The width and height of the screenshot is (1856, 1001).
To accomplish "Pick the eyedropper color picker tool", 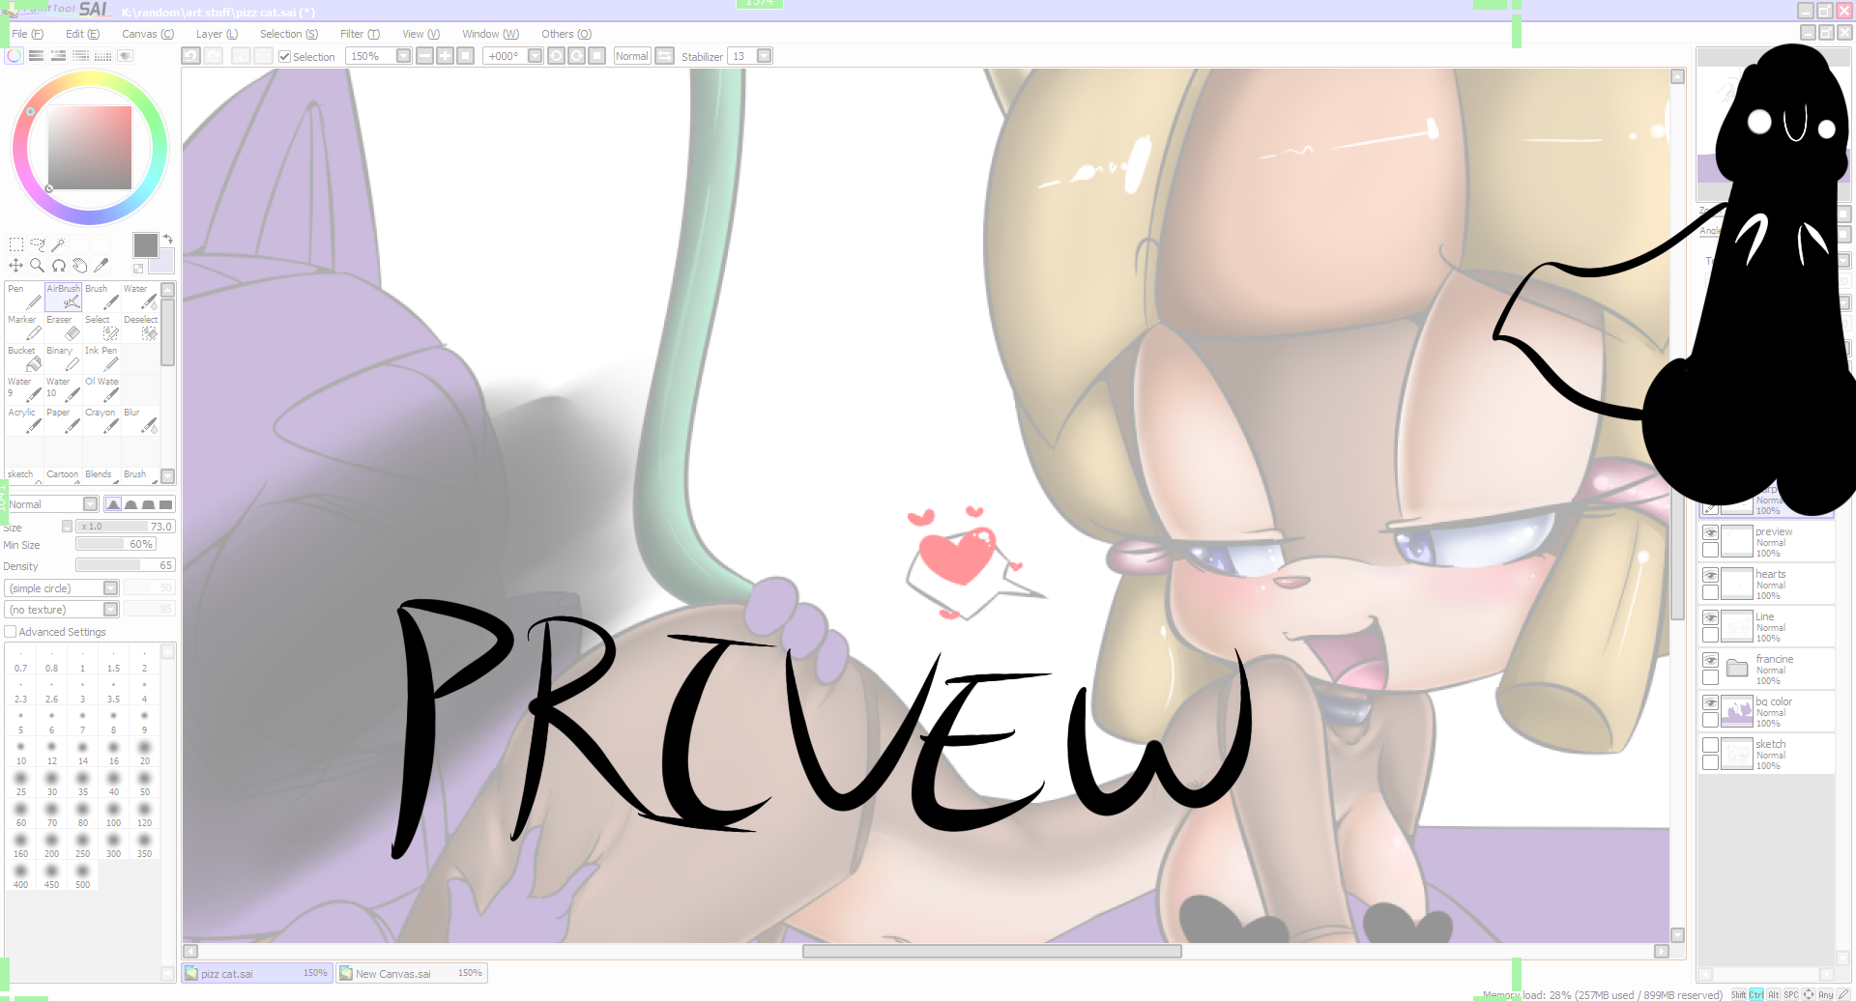I will coord(101,265).
